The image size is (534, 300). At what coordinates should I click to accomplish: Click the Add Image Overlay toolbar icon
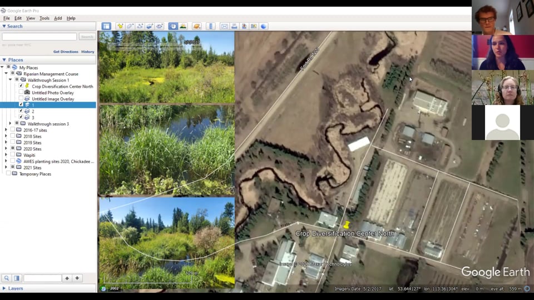pos(150,26)
